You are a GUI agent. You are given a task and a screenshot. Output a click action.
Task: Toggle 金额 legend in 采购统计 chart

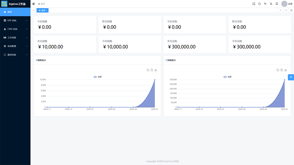click(x=227, y=77)
